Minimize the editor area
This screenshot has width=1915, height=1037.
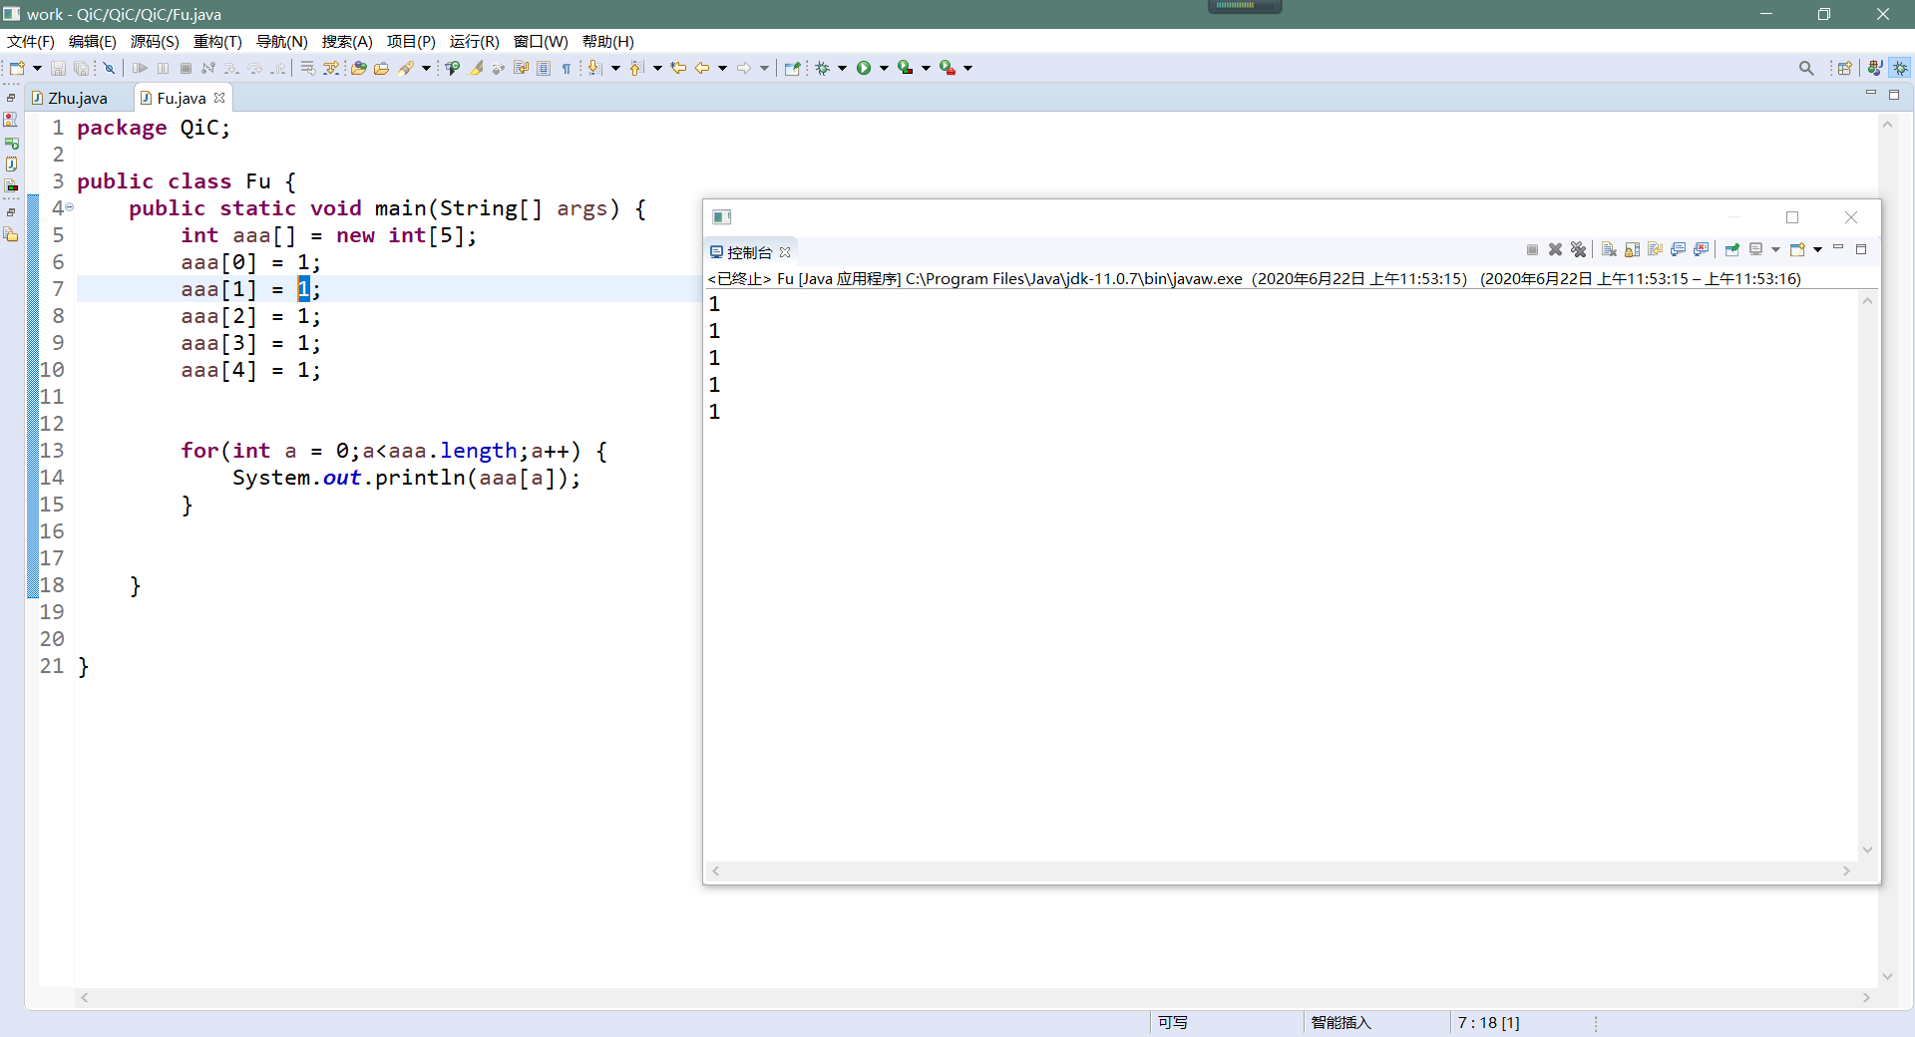[1871, 94]
